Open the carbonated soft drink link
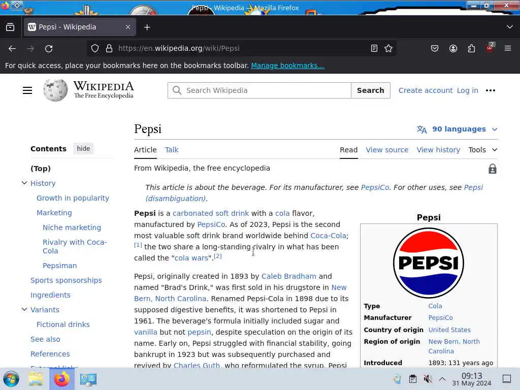 click(x=211, y=213)
